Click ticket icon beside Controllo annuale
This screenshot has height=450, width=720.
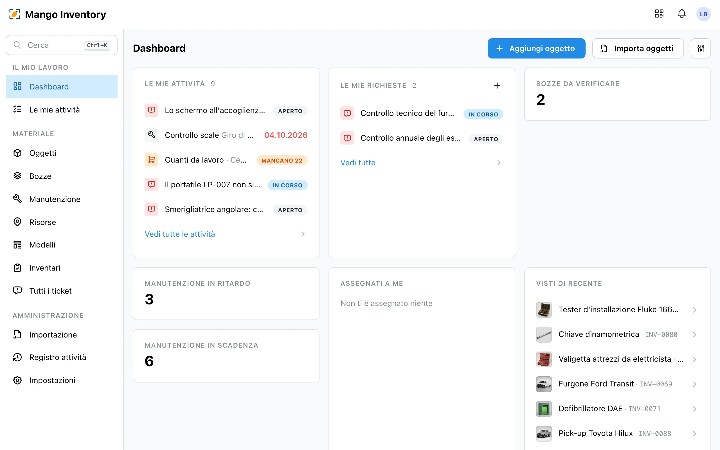click(347, 138)
